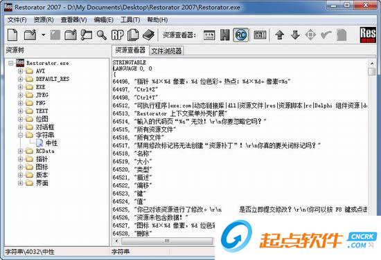381x260 pixels.
Task: Click the resource tree view toolbar icon
Action: point(87,35)
